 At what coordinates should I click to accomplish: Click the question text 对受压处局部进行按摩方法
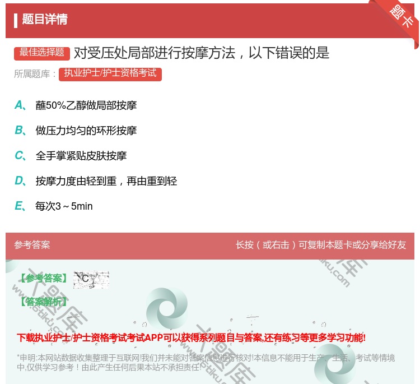point(202,53)
